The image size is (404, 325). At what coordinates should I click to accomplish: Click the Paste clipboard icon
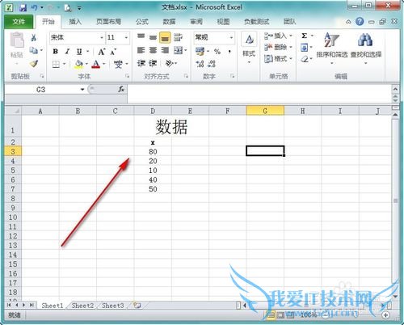tap(17, 40)
